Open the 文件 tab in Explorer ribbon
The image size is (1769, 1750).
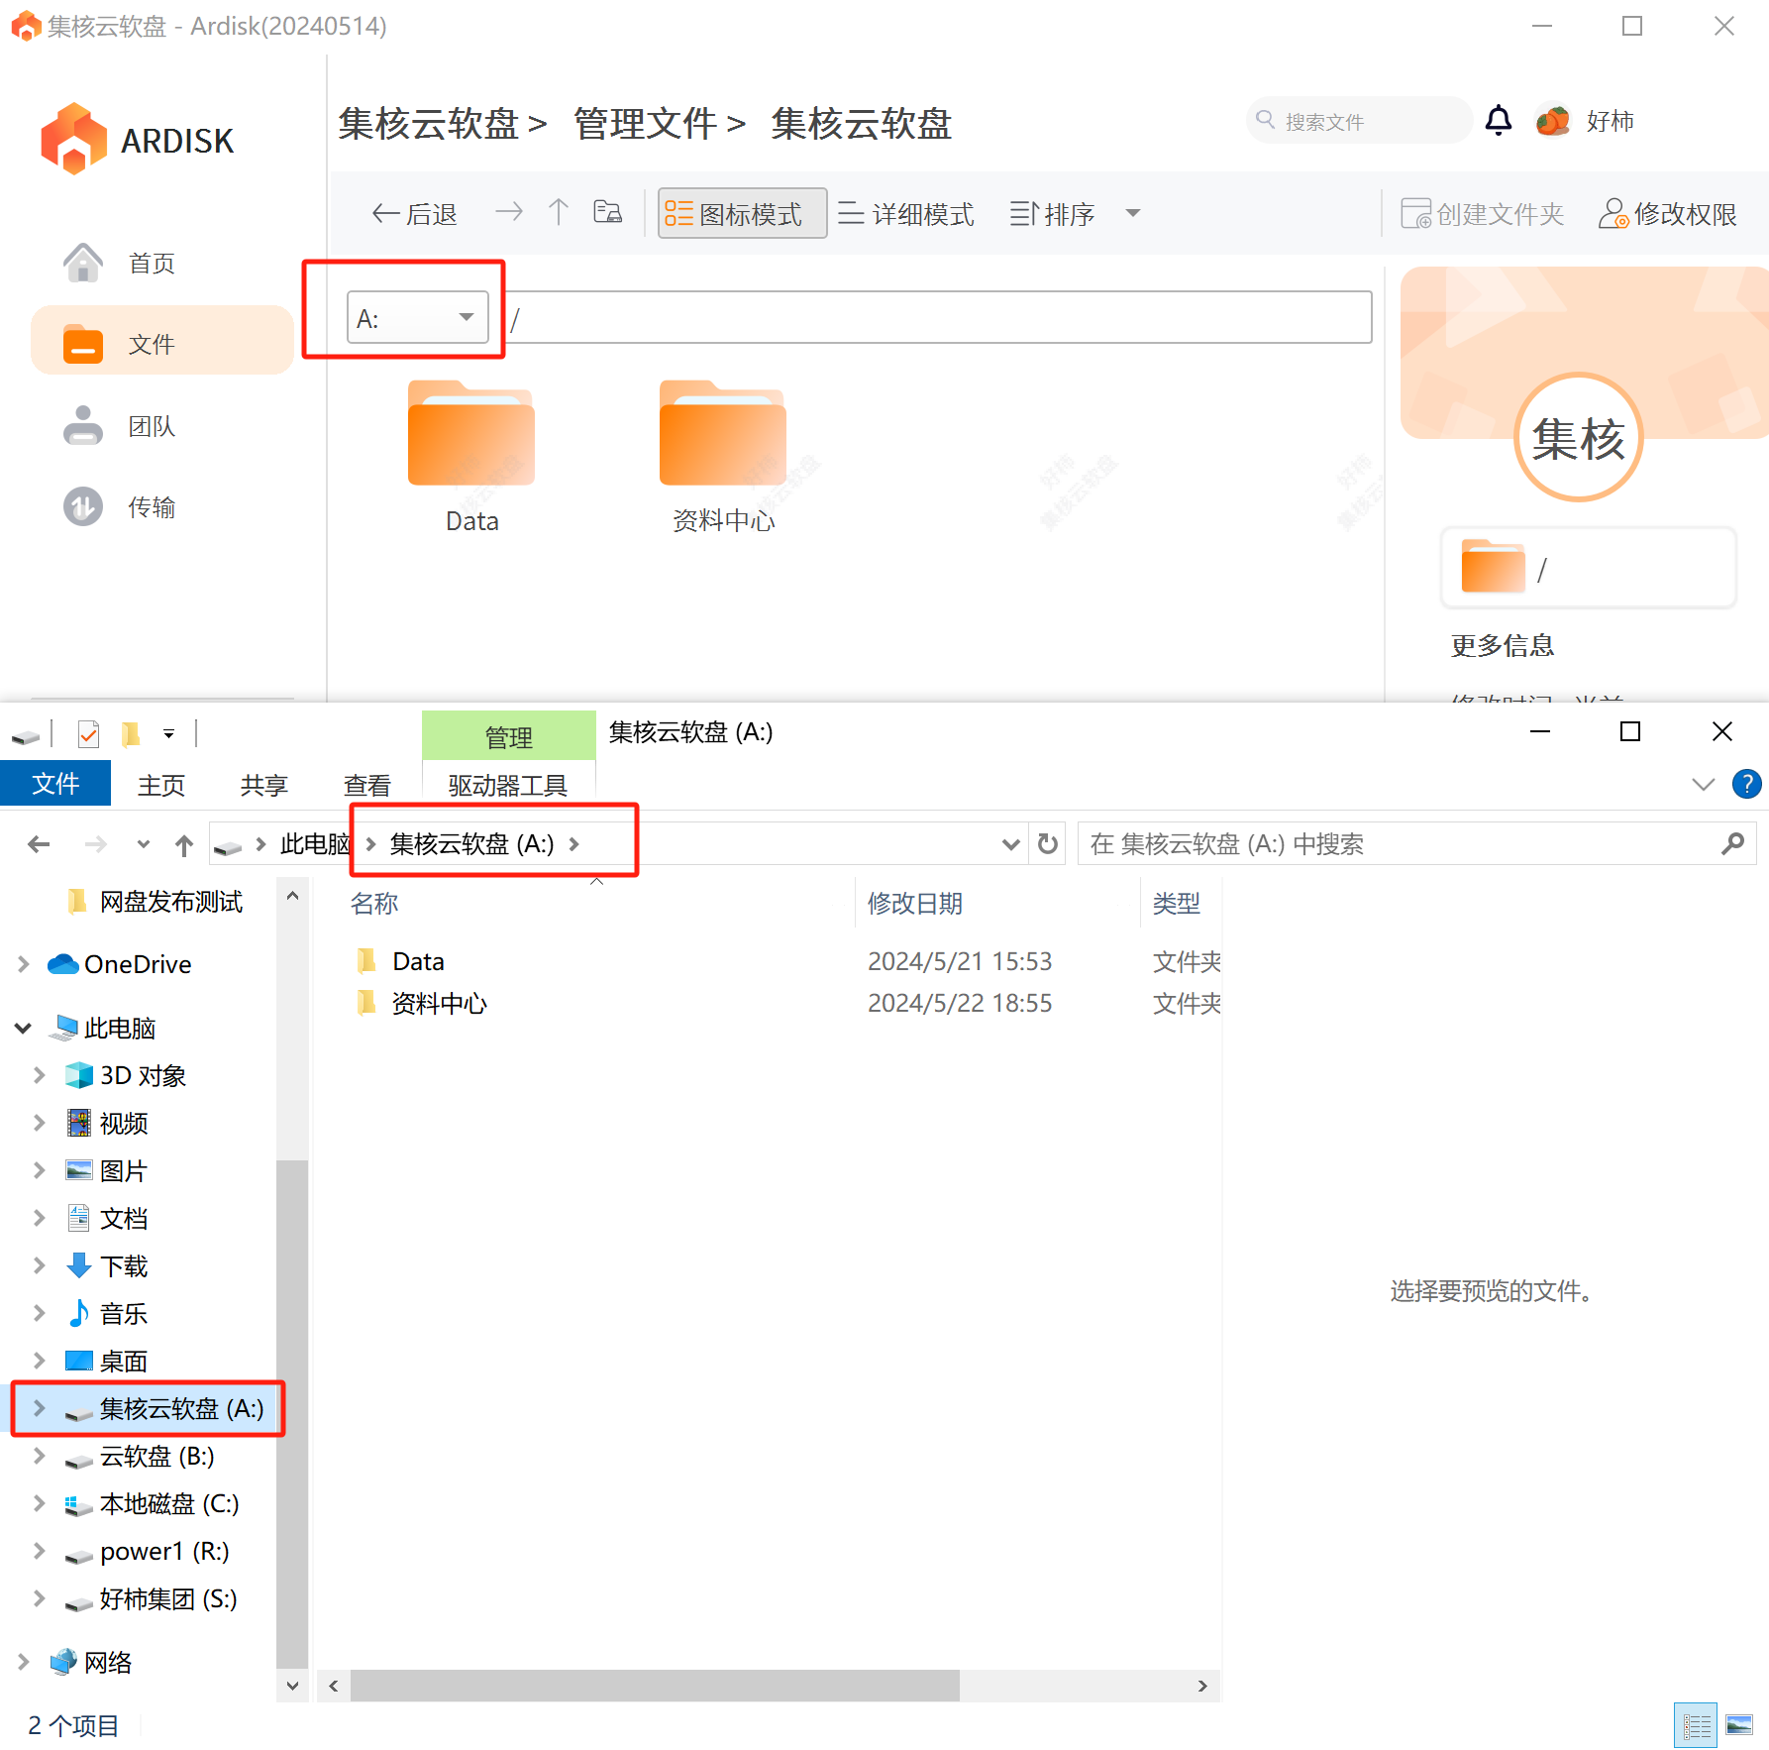click(x=55, y=784)
